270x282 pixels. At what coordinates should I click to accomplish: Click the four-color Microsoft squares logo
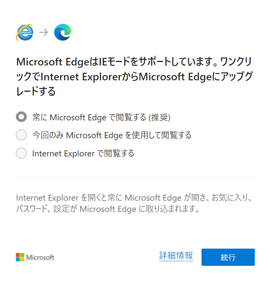20,257
